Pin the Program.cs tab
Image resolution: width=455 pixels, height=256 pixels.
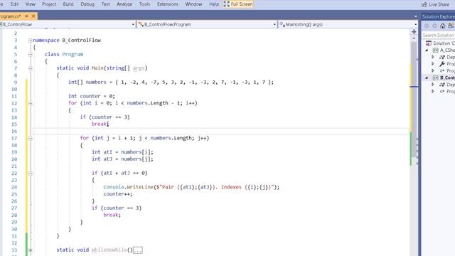pos(26,16)
